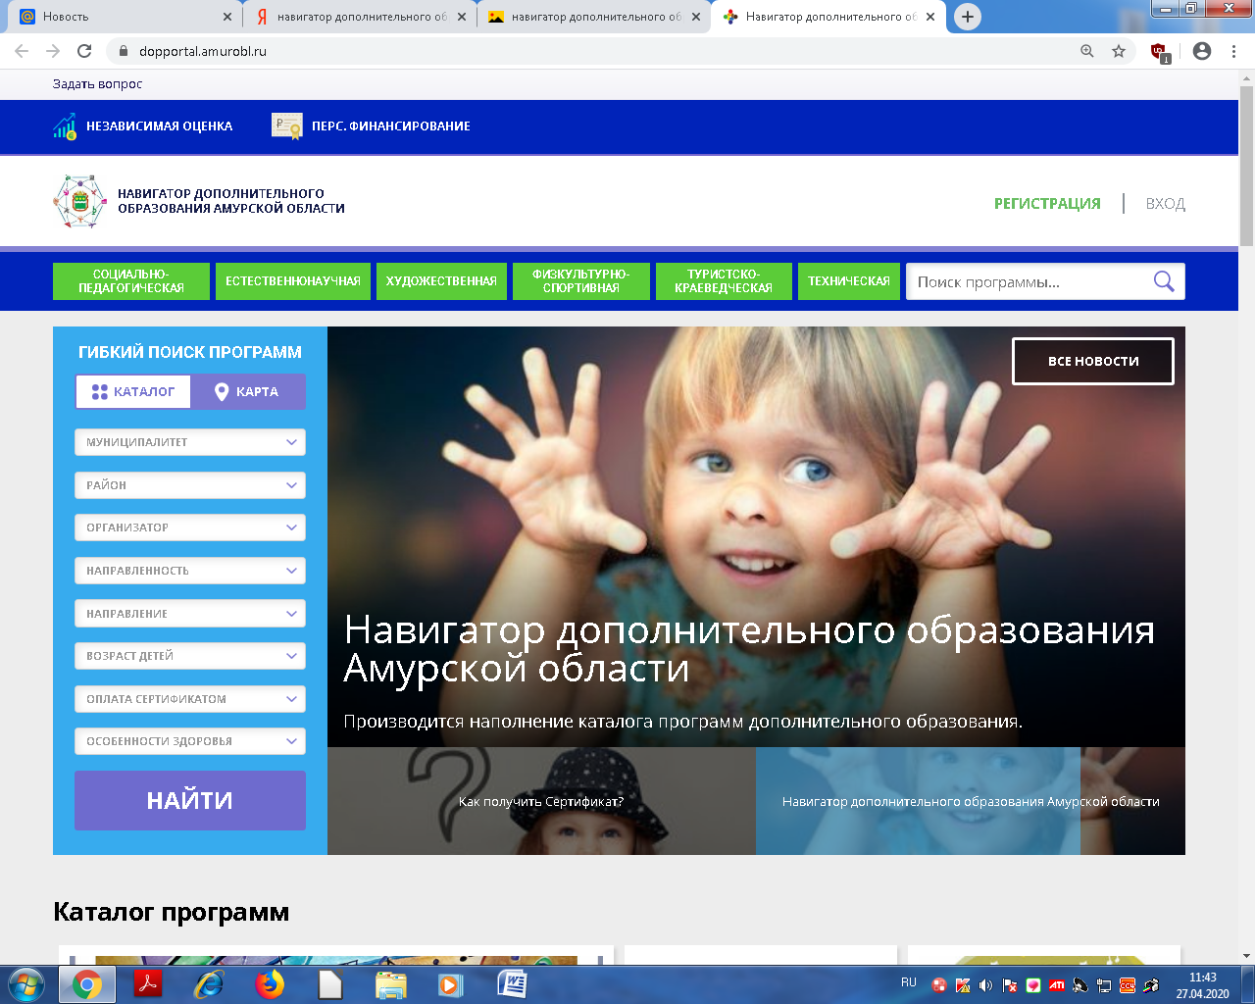Select the Естественнонаучная category
This screenshot has height=1004, width=1255.
coord(293,281)
